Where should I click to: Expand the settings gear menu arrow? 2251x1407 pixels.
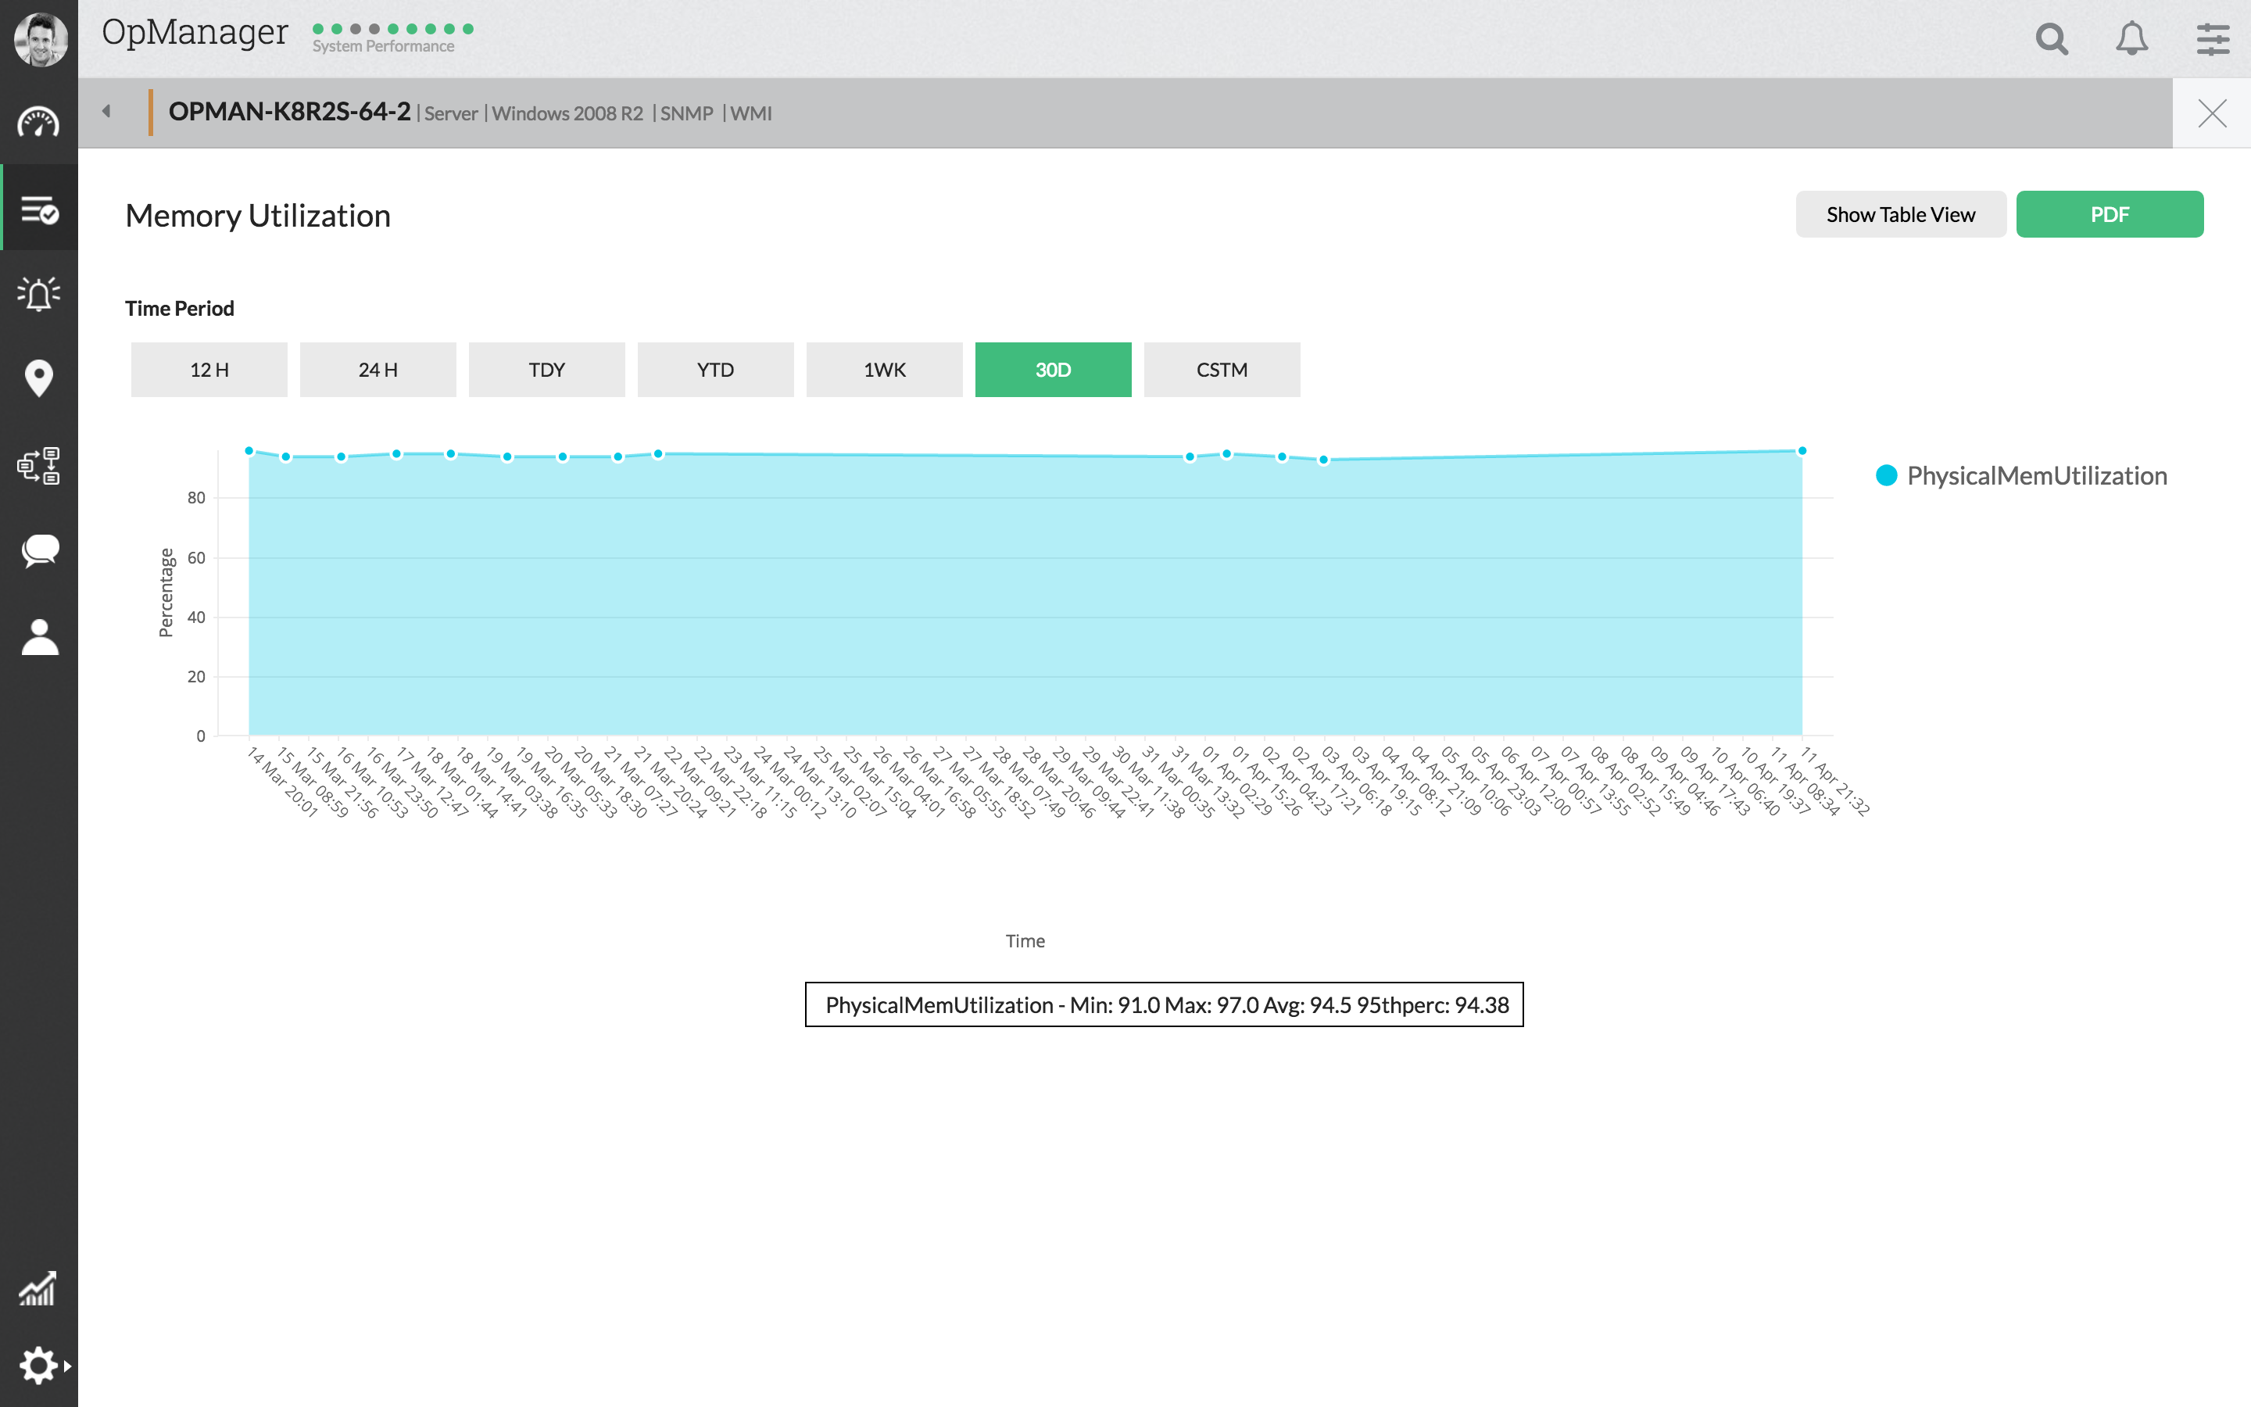[x=67, y=1366]
